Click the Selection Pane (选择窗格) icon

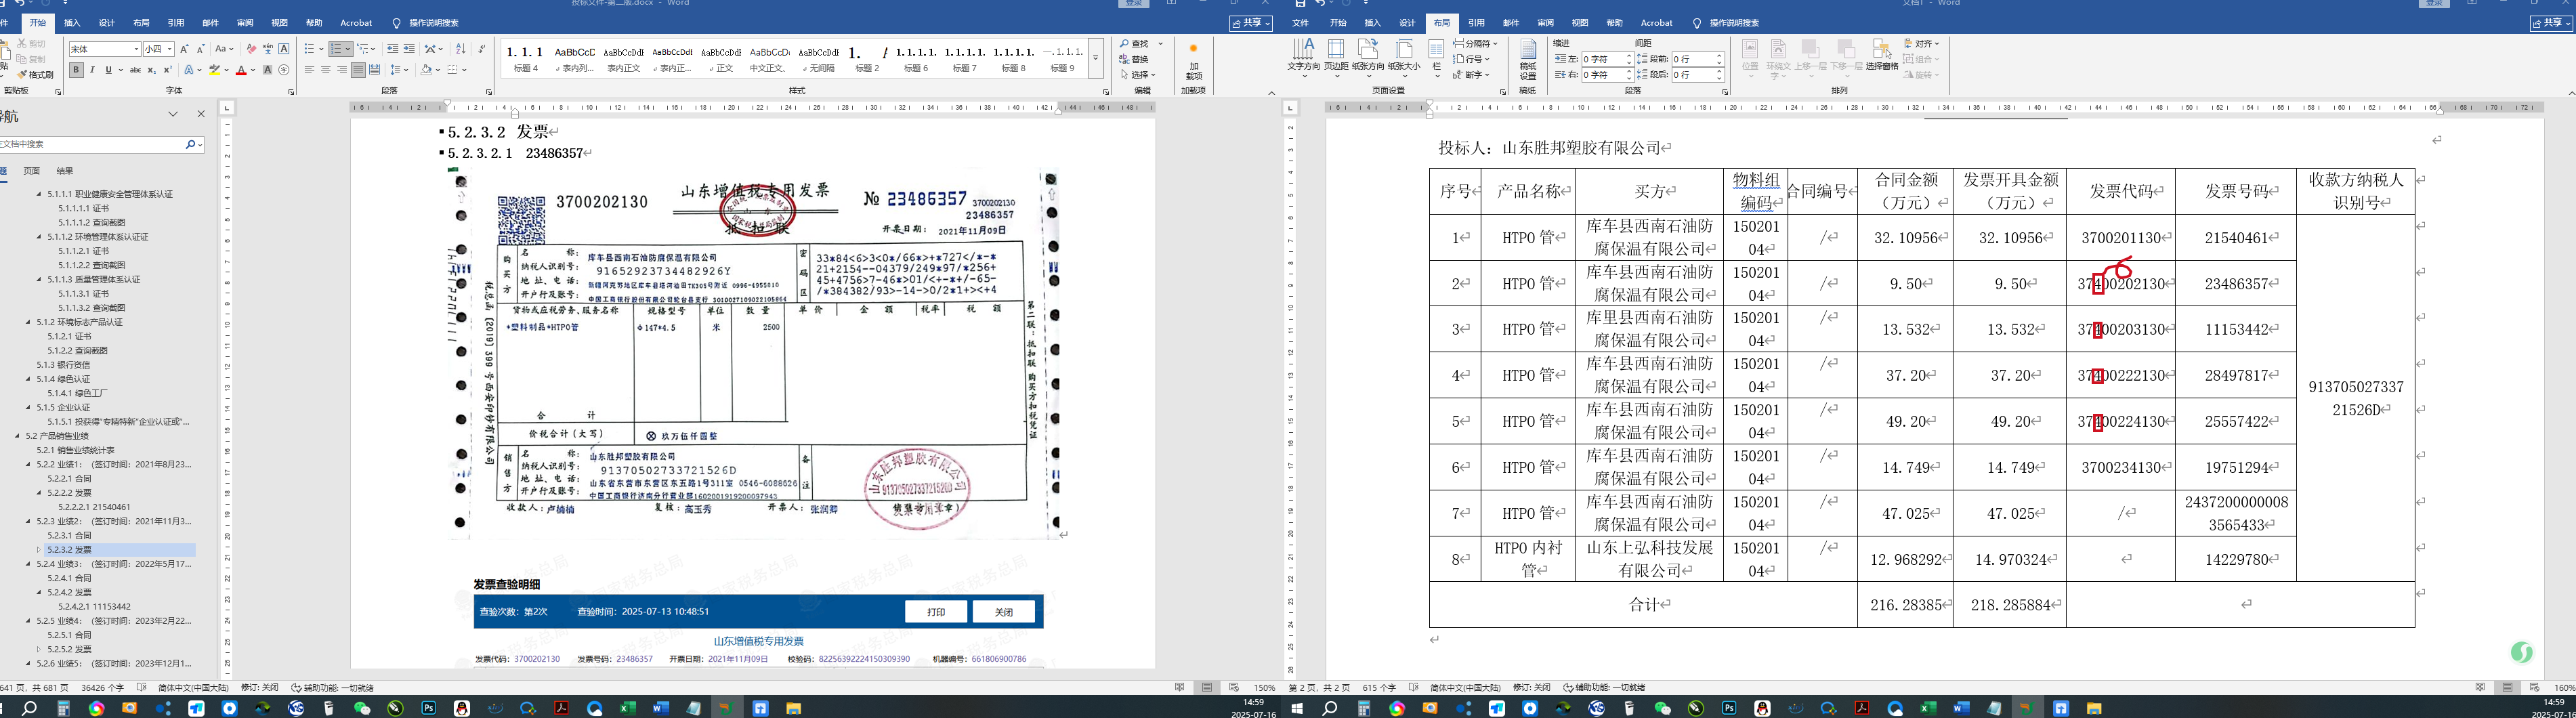pyautogui.click(x=1881, y=56)
